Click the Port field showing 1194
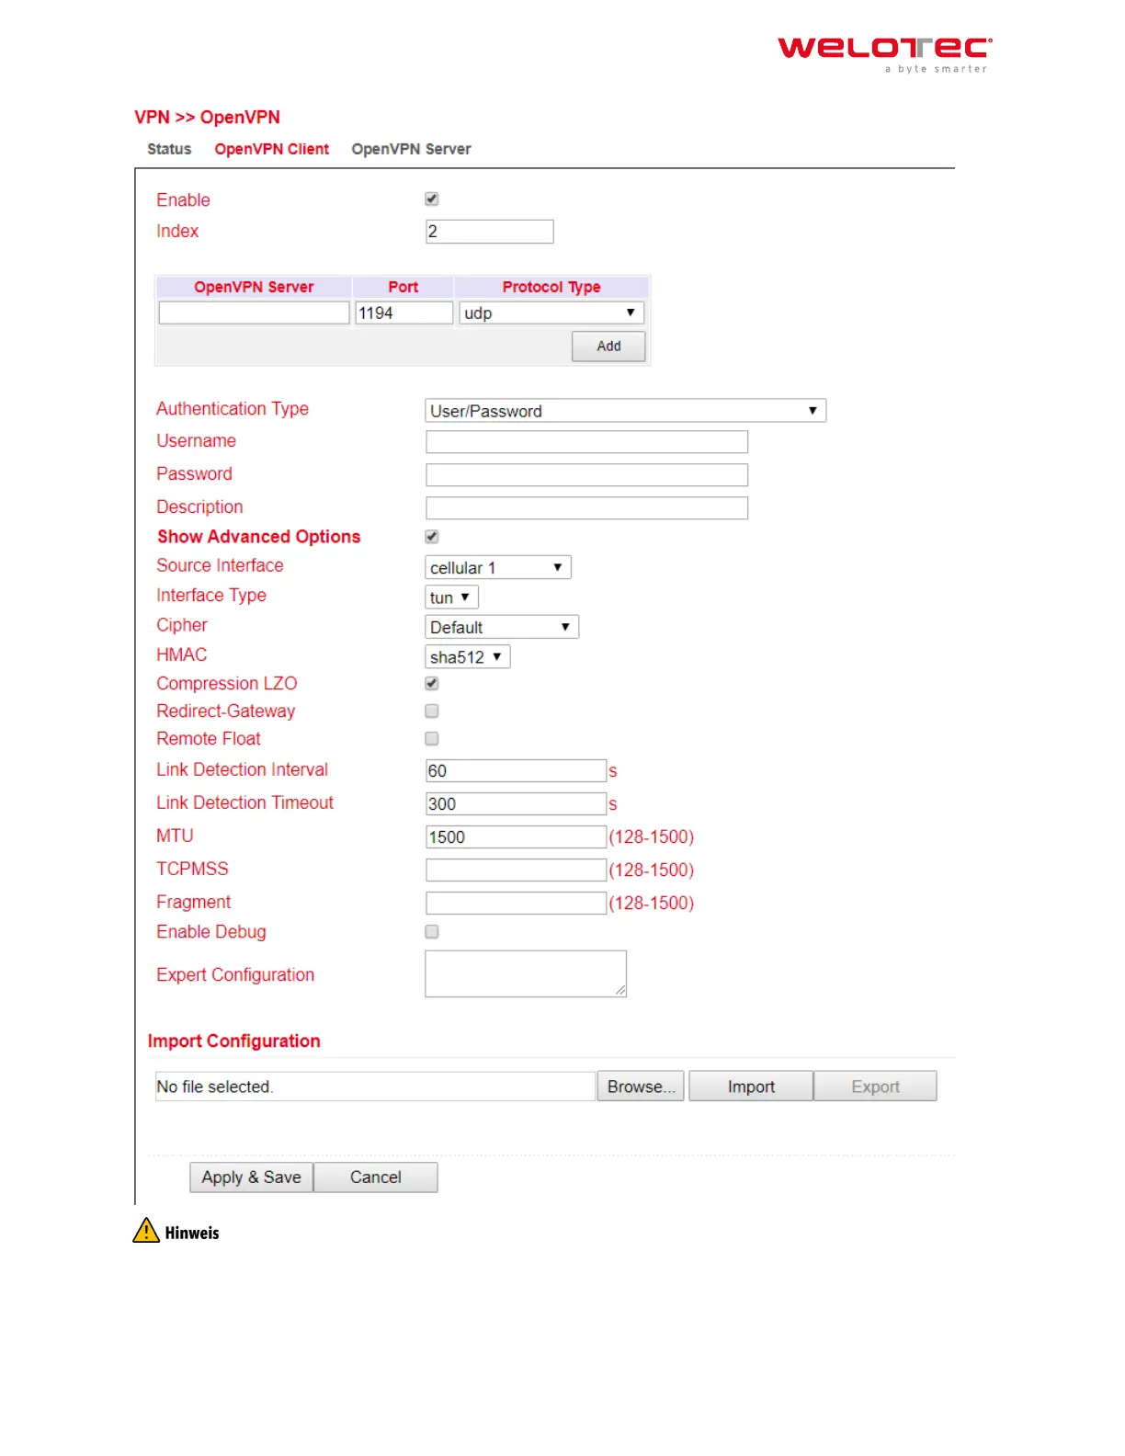1125x1456 pixels. 404,313
